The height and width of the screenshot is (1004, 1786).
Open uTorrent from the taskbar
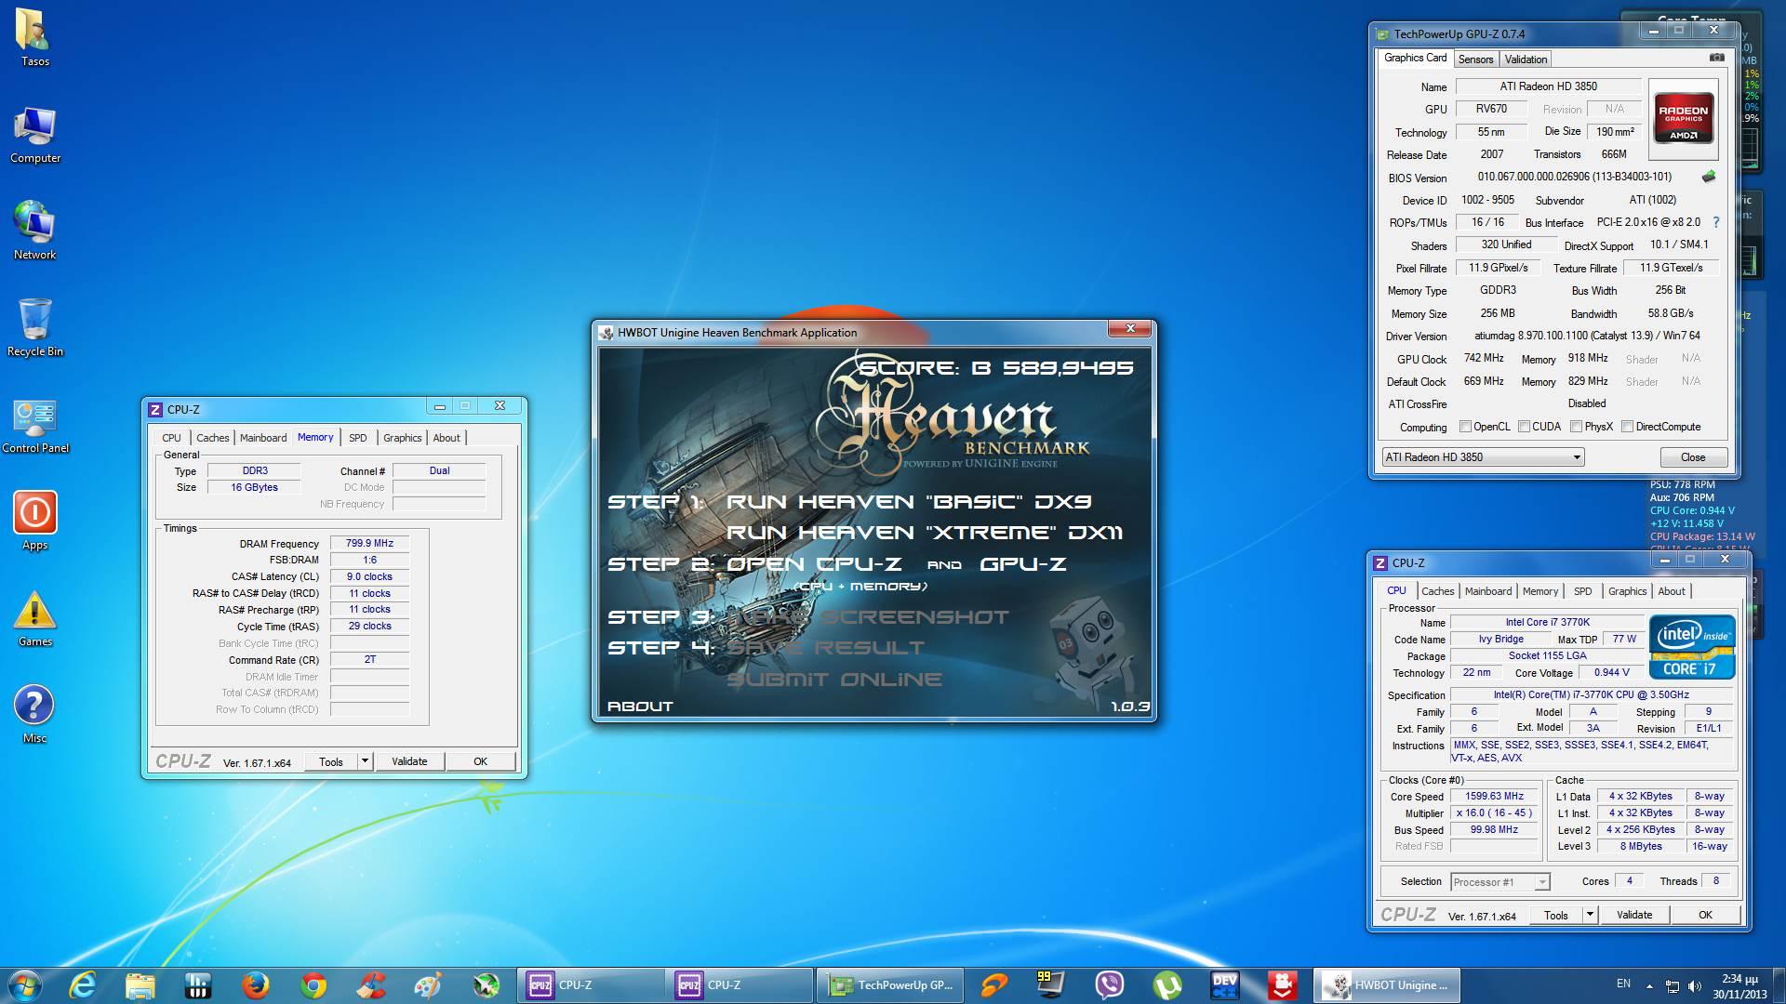point(1166,984)
